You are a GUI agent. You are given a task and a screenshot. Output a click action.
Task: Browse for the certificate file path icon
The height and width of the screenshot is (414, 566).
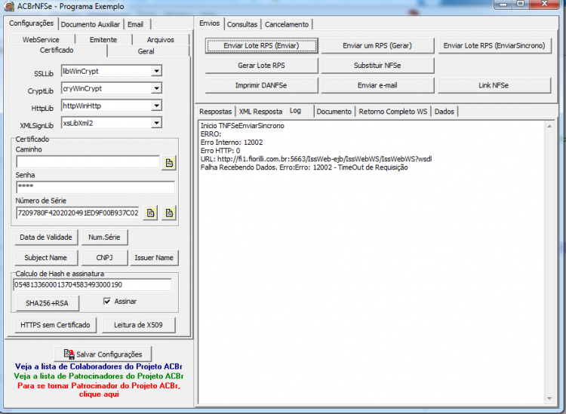[169, 163]
